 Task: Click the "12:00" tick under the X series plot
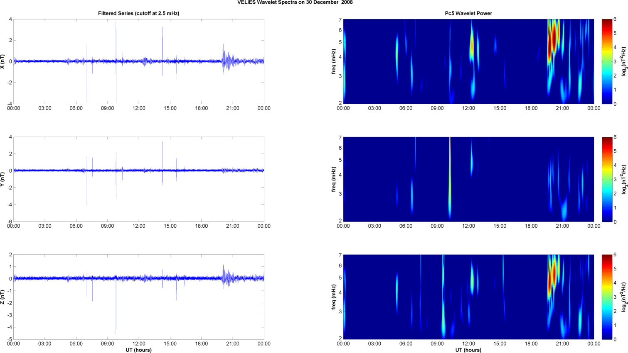coord(139,108)
